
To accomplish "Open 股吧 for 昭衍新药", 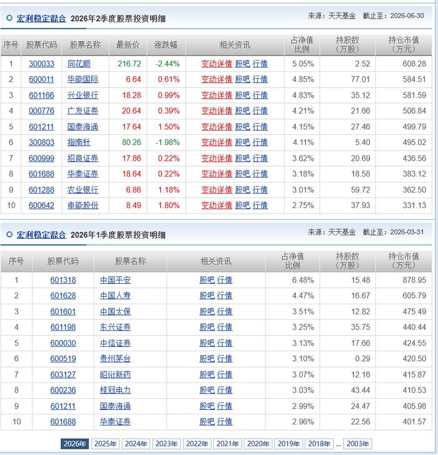I will point(207,374).
